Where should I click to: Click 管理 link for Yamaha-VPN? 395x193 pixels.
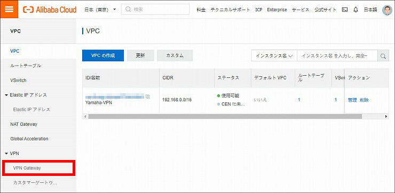(352, 100)
